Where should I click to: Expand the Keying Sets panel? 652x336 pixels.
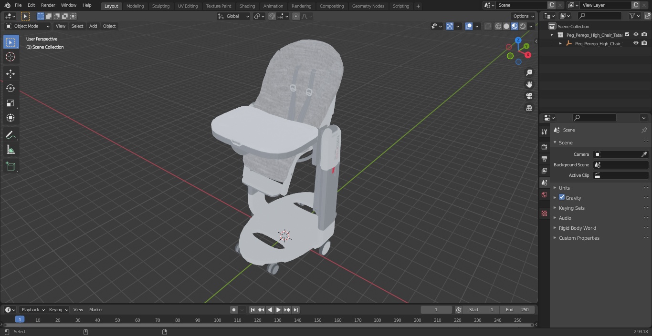[571, 208]
